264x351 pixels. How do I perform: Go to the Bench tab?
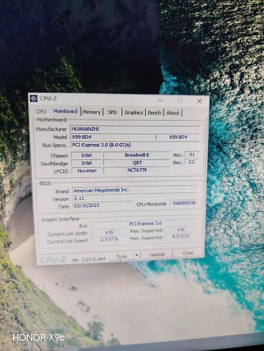(x=154, y=112)
